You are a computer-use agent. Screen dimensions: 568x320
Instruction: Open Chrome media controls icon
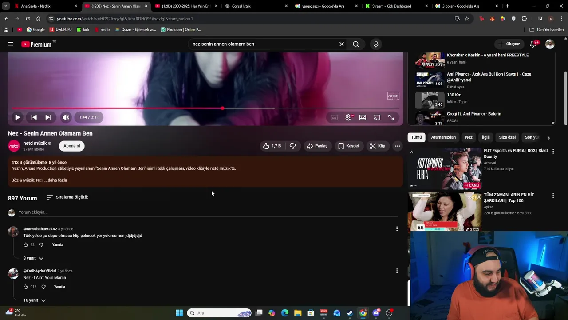540,19
